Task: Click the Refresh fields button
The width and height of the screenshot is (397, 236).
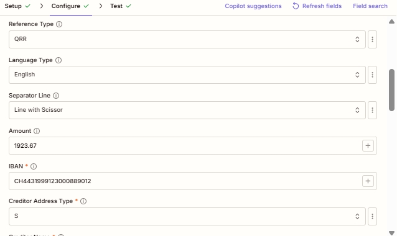Action: [x=317, y=6]
